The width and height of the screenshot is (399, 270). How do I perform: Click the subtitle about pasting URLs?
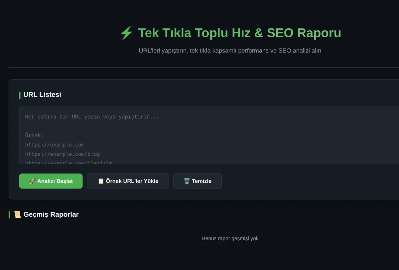coord(230,51)
